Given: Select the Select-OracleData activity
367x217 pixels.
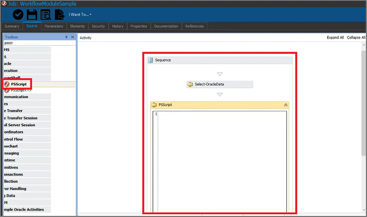Looking at the screenshot, I should coord(219,84).
